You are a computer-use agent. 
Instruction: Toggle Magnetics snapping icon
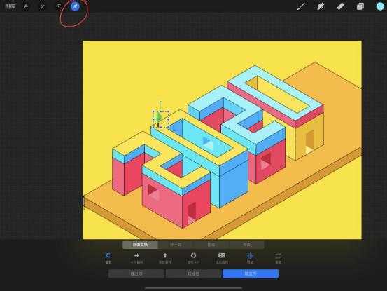(108, 258)
